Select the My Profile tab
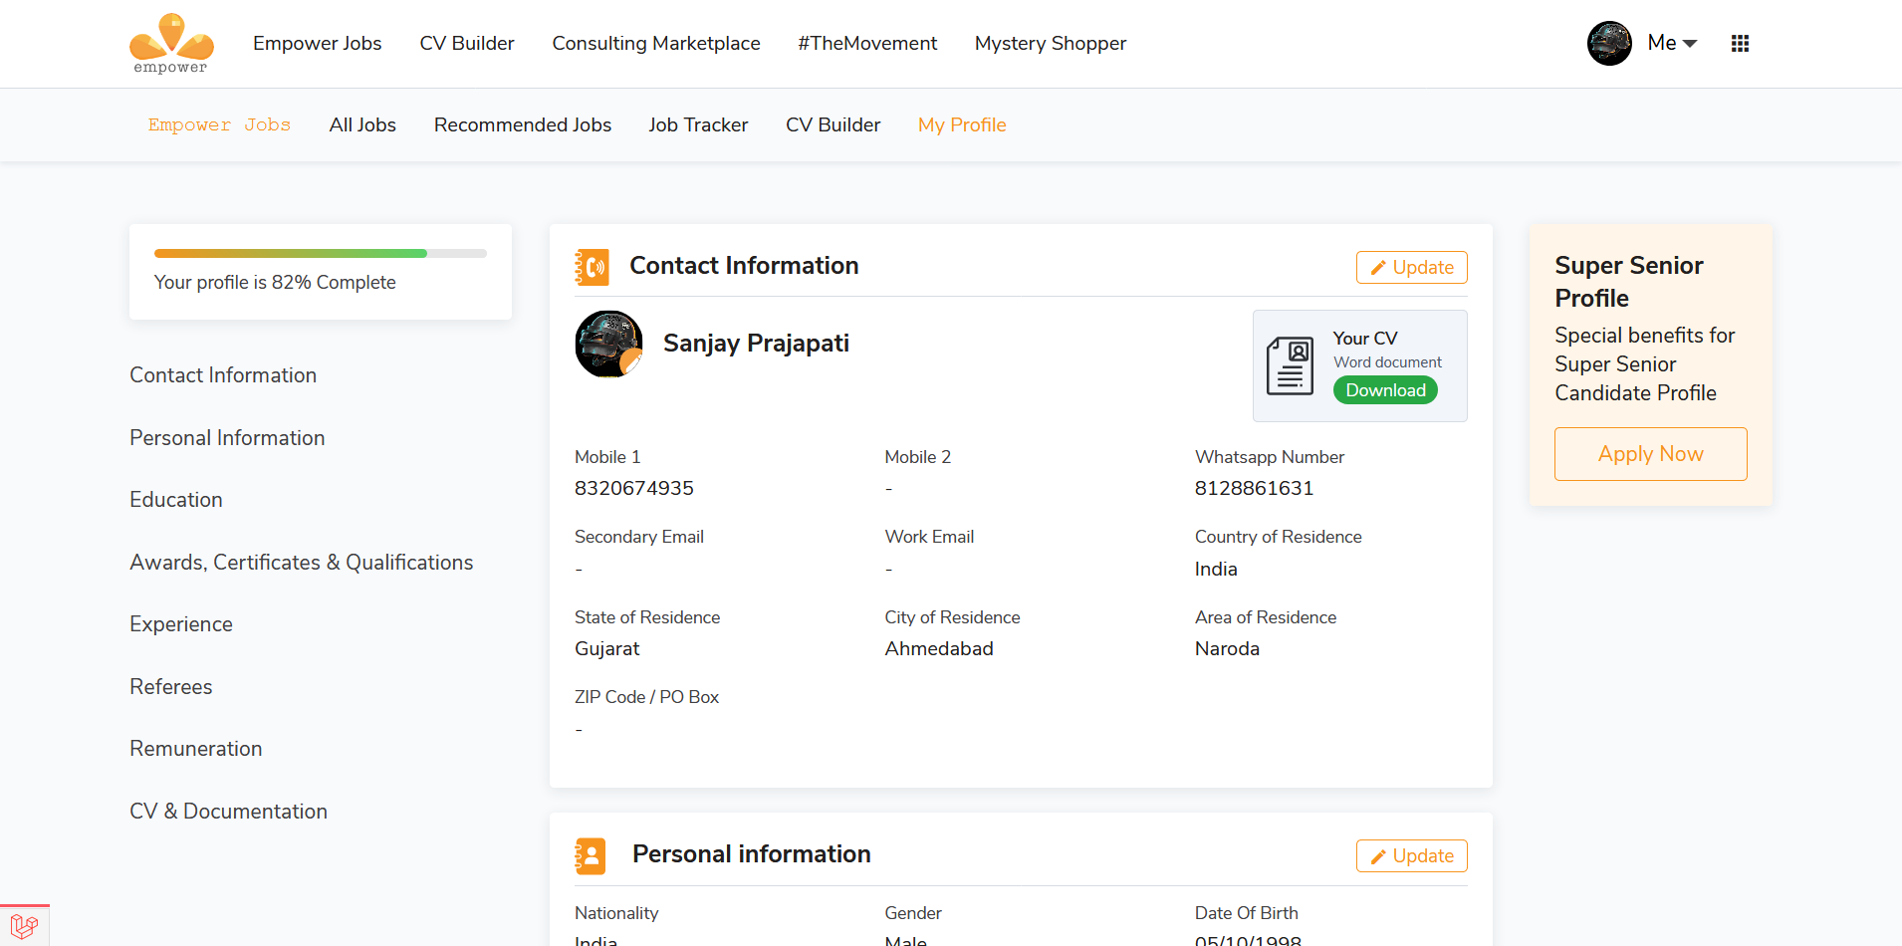 click(x=962, y=124)
